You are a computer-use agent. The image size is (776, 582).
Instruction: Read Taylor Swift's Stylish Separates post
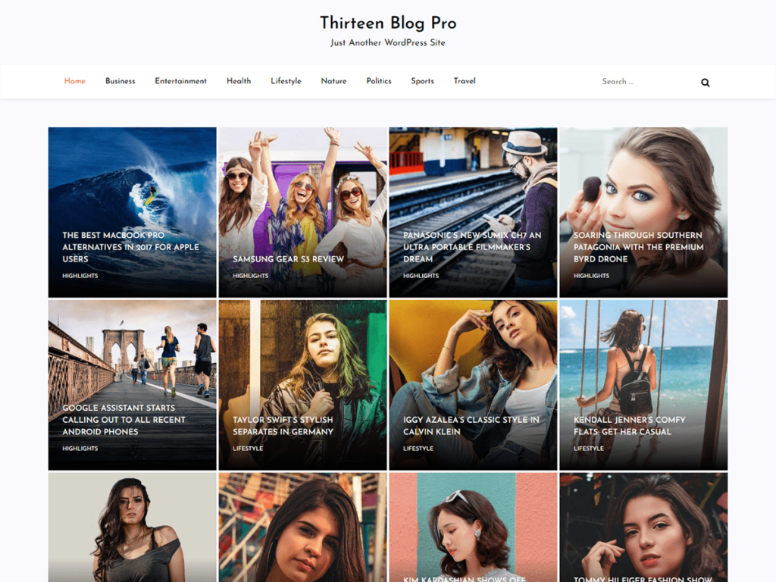[x=283, y=426]
